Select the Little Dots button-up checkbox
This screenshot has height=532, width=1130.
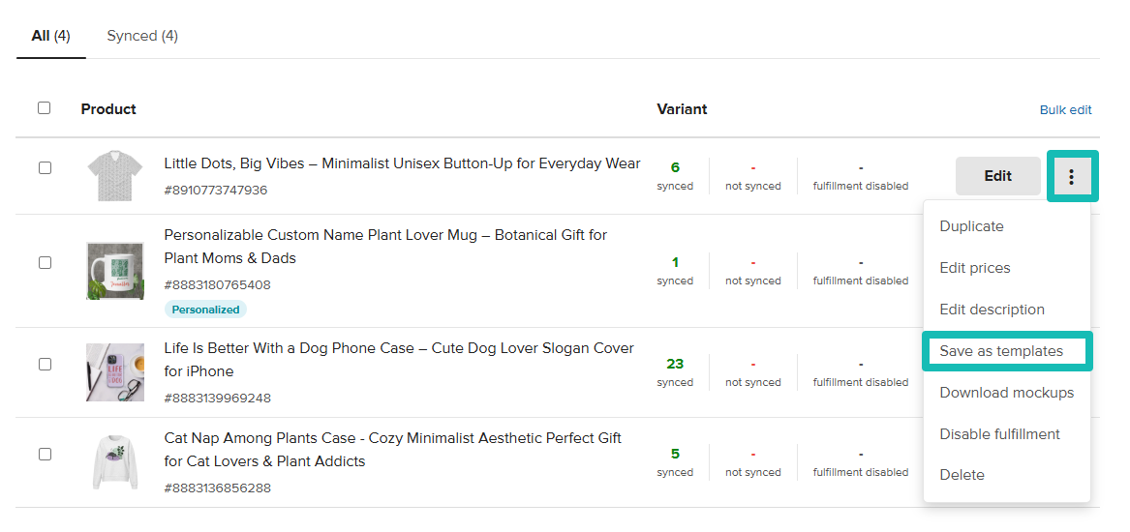45,167
